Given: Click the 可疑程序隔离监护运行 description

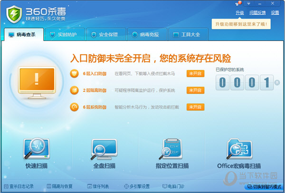Looking at the screenshot, I should click(145, 90).
